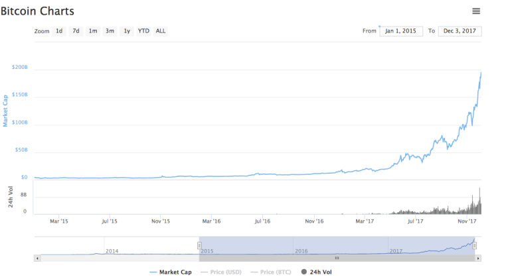This screenshot has width=510, height=277.
Task: Click the Mar '15 axis label
Action: click(59, 221)
